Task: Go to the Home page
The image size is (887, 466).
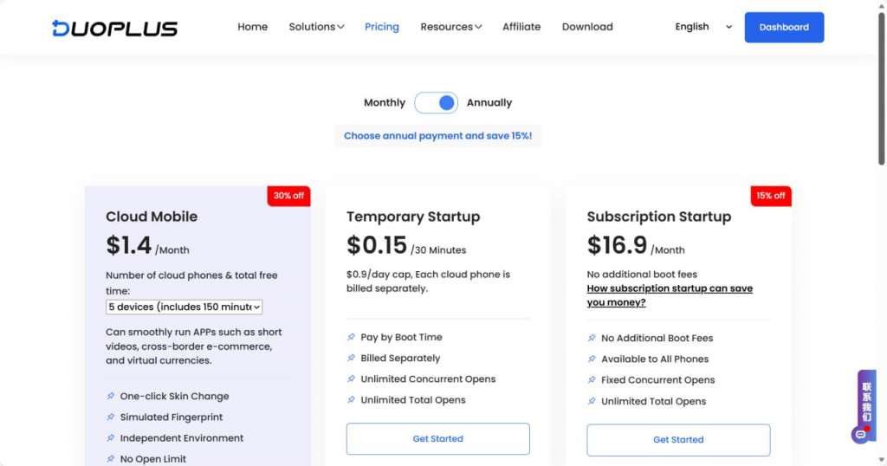Action: pos(252,27)
